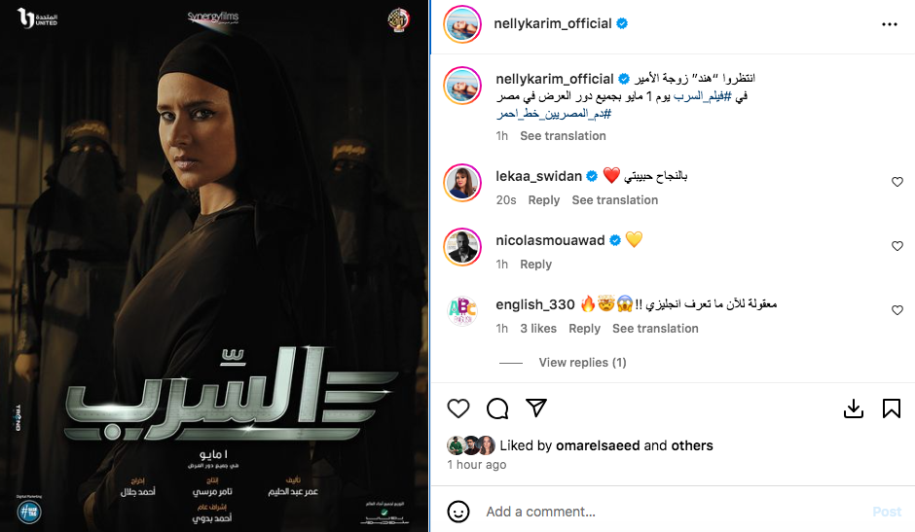
Task: Open the three-dot more options menu
Action: click(x=890, y=24)
